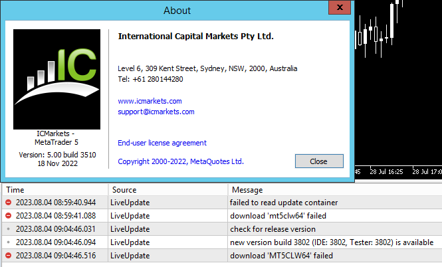Click the timestamp 2023.08.04 09:04:46.031
The height and width of the screenshot is (267, 442).
(x=56, y=229)
